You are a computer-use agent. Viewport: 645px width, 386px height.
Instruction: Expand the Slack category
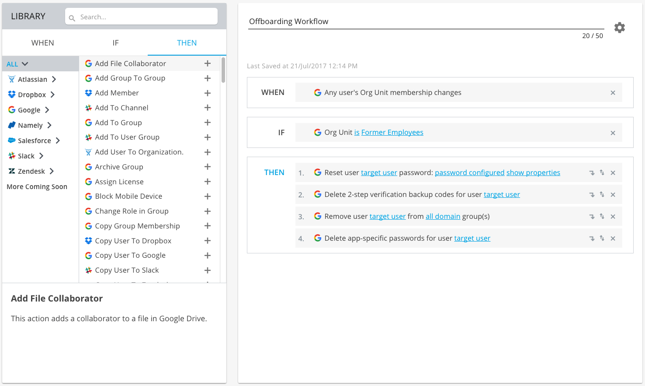[40, 156]
